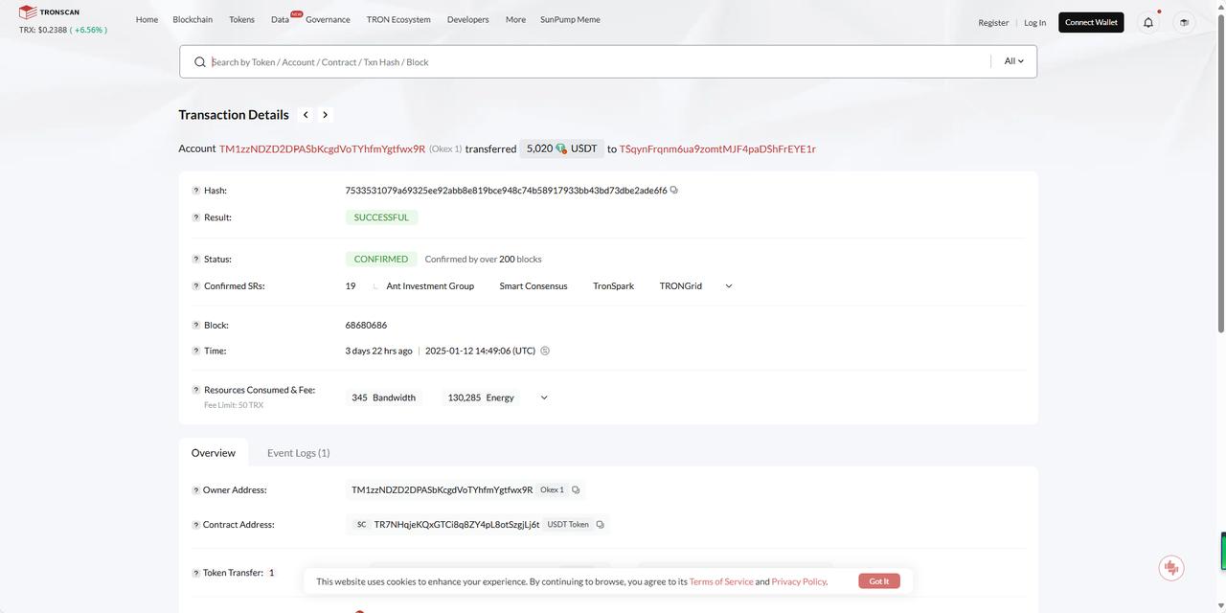The height and width of the screenshot is (613, 1226).
Task: Open the Blockchain menu
Action: click(x=193, y=19)
